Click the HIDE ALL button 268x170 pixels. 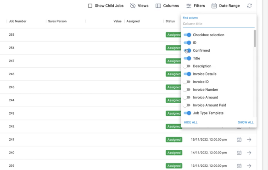tap(190, 122)
